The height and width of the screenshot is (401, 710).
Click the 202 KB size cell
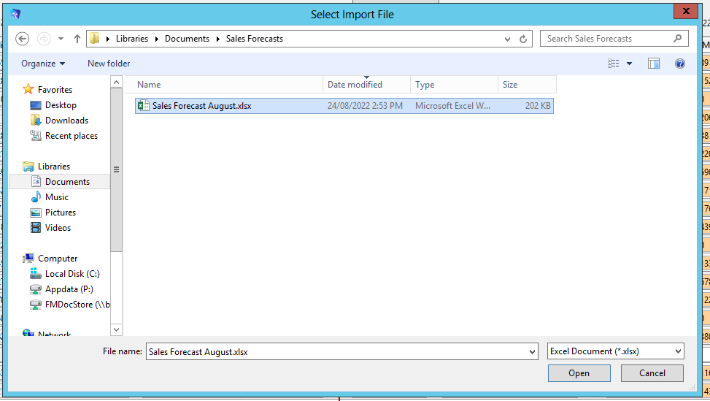[x=538, y=106]
